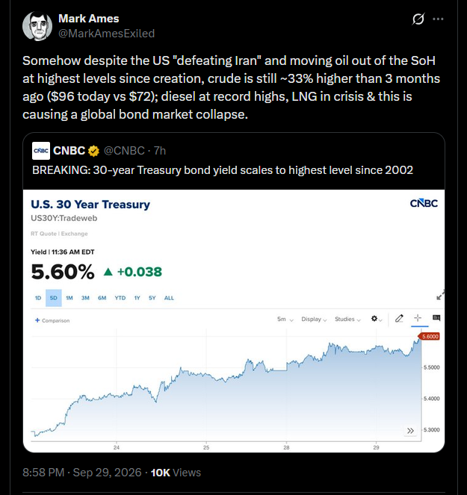Click the double-chevron scroll-forward button

point(410,431)
